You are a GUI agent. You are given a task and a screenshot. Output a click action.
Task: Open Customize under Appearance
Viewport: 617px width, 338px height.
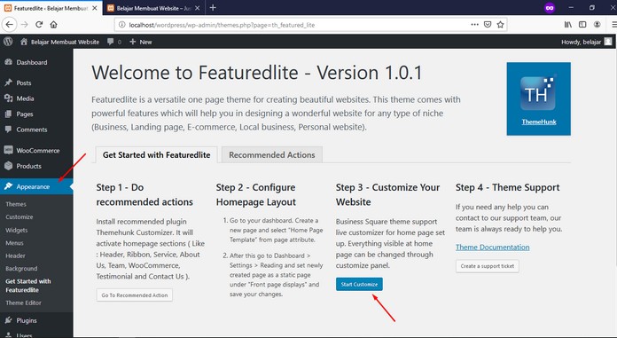pos(20,216)
